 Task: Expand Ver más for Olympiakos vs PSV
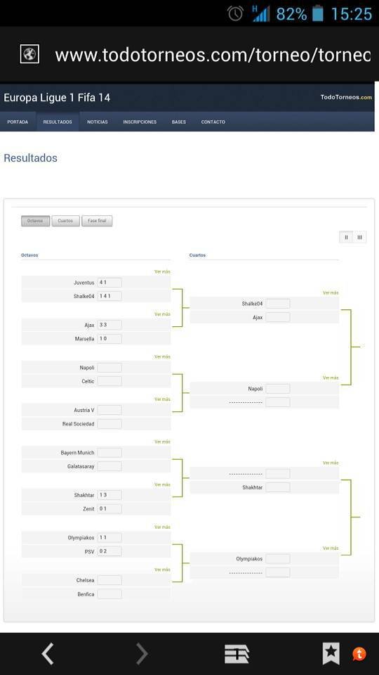162,527
